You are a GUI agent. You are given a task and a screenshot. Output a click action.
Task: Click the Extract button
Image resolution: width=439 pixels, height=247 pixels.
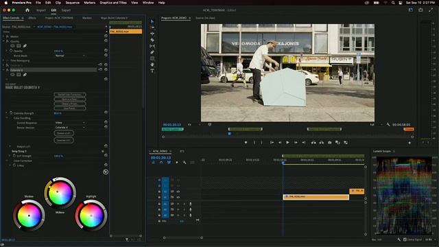(322, 143)
